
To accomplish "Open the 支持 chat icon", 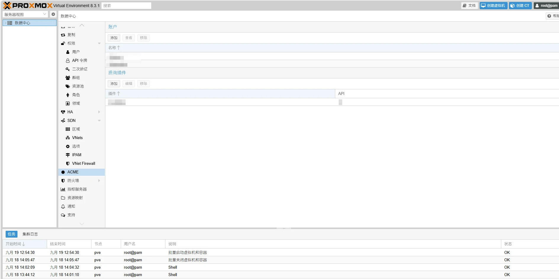I will pos(63,215).
